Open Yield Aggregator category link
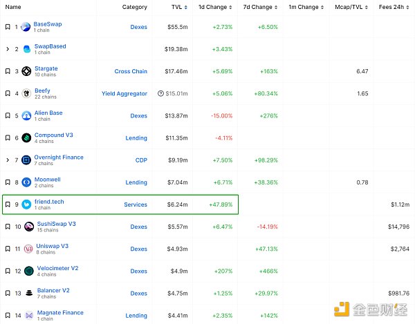Viewport: 415px width, 324px height. point(124,93)
